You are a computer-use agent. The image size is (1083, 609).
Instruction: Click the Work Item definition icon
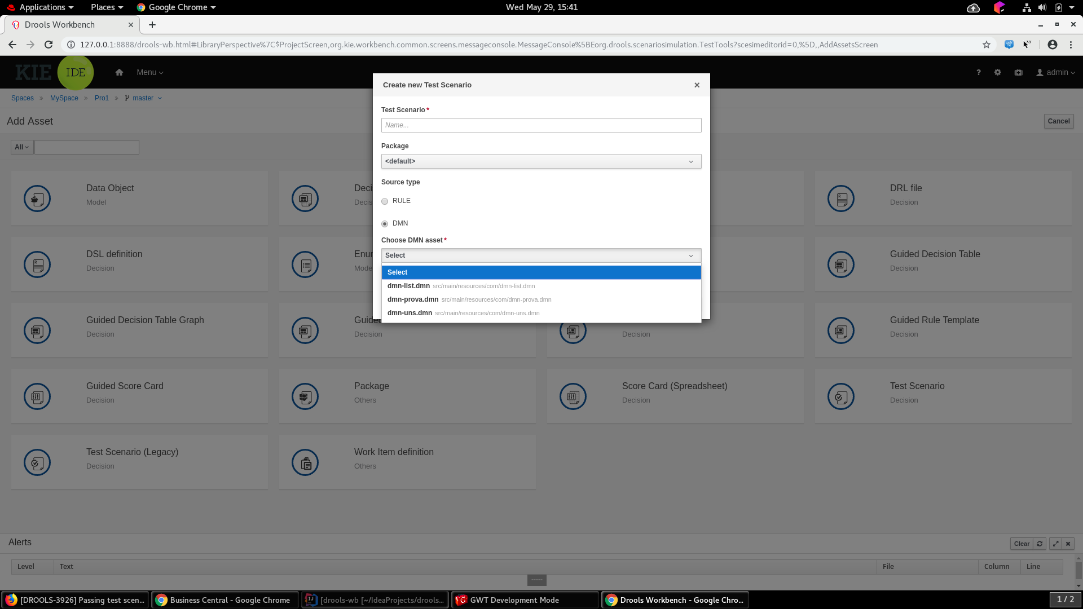(x=305, y=462)
